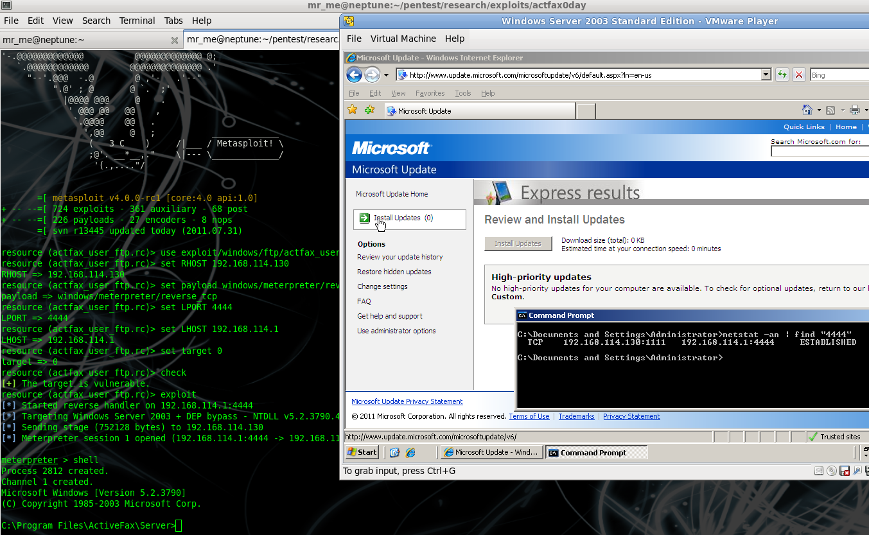This screenshot has width=869, height=535.
Task: Open IE Favorites menu
Action: [430, 93]
